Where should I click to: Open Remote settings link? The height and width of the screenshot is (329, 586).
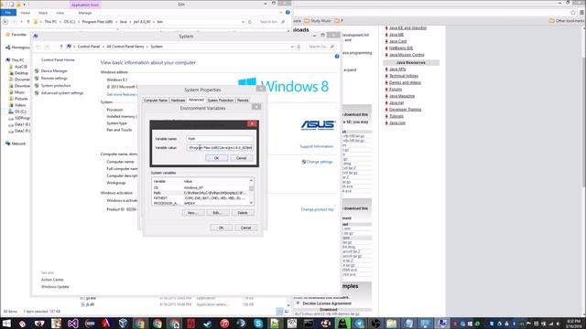click(x=54, y=79)
